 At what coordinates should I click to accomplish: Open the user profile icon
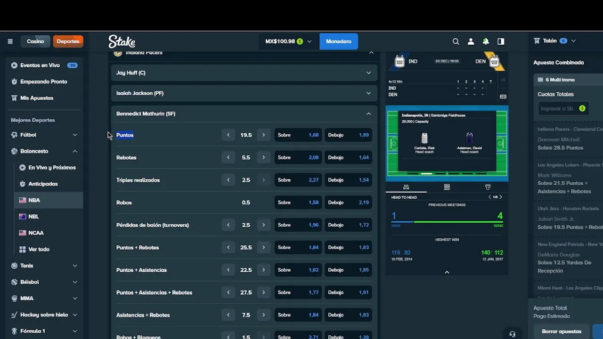coord(471,41)
